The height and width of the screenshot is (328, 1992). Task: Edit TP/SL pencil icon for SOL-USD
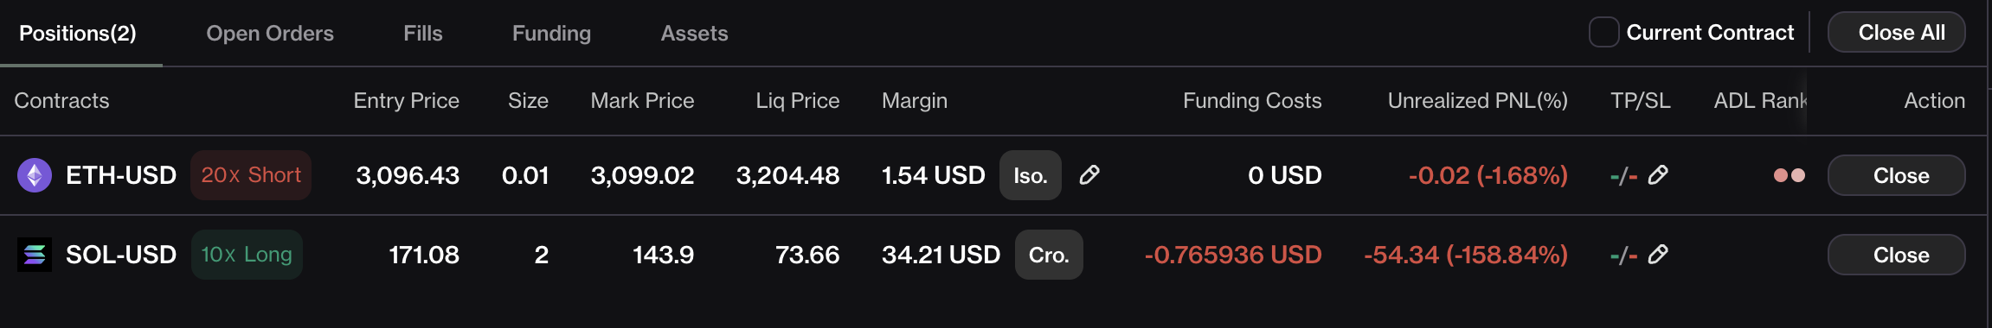point(1658,255)
